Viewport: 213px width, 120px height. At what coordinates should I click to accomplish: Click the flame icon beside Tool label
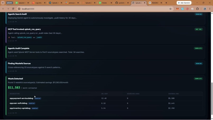[9, 37]
